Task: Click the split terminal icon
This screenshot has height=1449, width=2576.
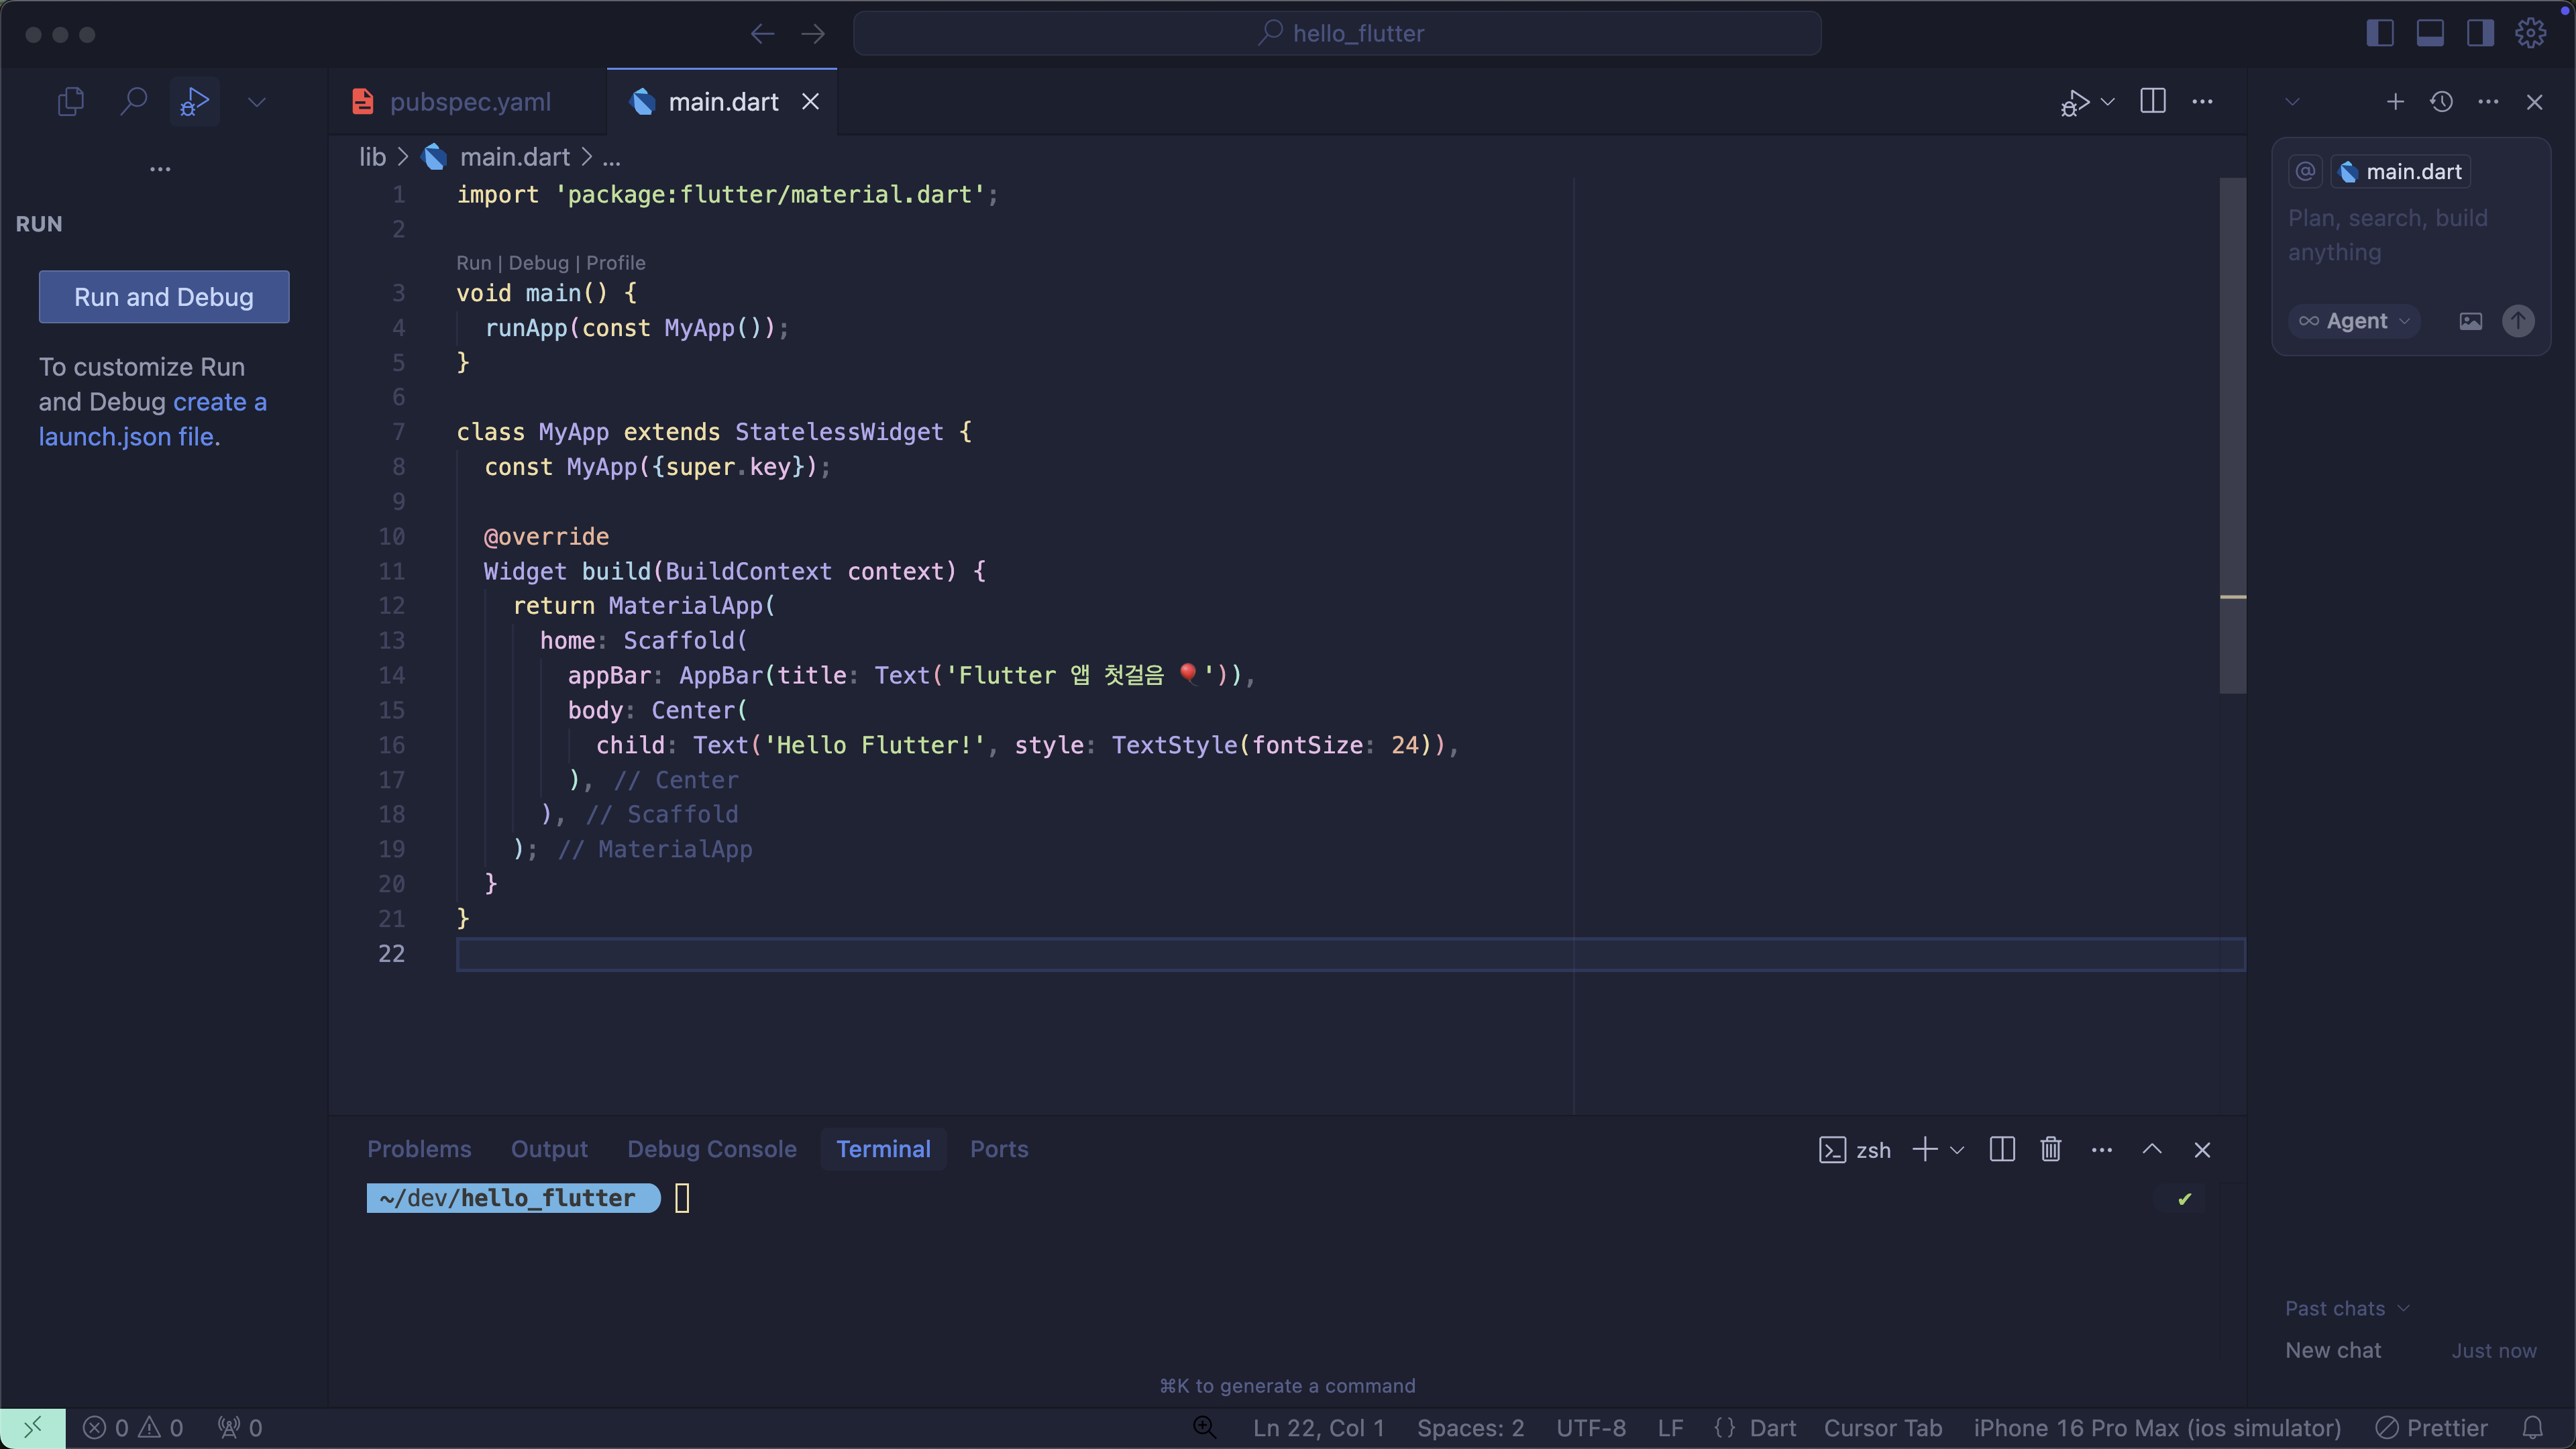Action: [x=2001, y=1149]
